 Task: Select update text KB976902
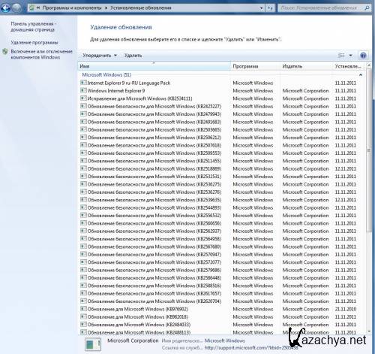[x=138, y=309]
